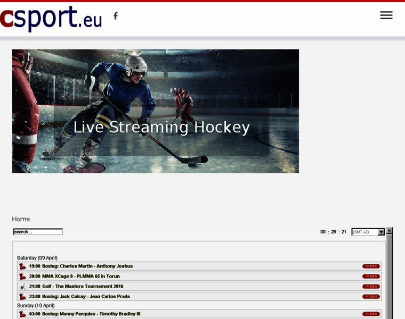This screenshot has height=319, width=405.
Task: Open MMA XCage 9 - PLMMA 65 event
Action: coord(81,276)
